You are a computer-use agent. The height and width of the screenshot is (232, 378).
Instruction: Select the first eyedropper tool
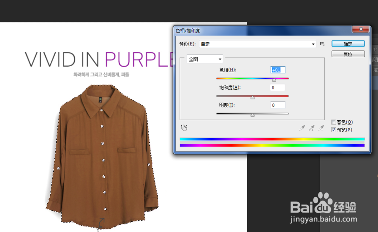point(302,128)
